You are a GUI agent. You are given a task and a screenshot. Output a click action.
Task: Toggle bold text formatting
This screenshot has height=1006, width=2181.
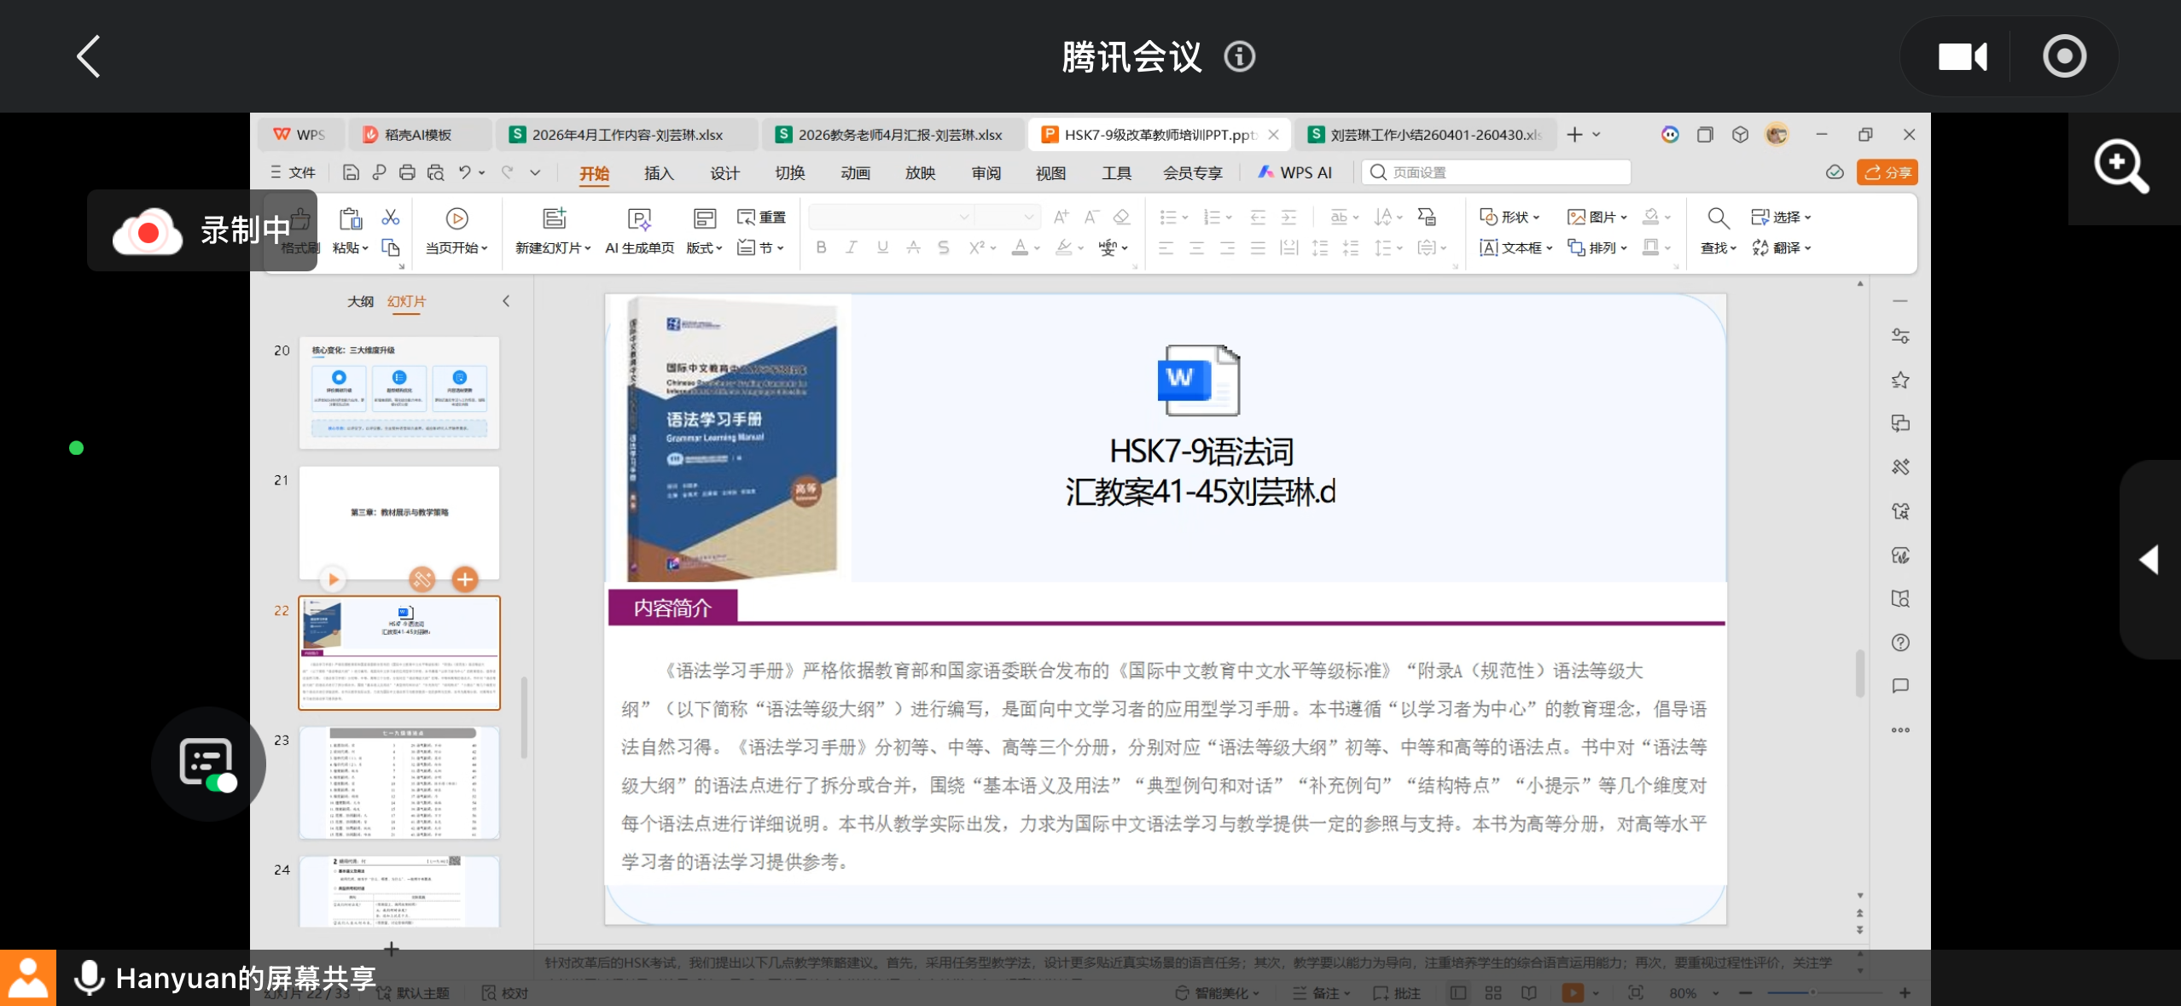(x=821, y=247)
